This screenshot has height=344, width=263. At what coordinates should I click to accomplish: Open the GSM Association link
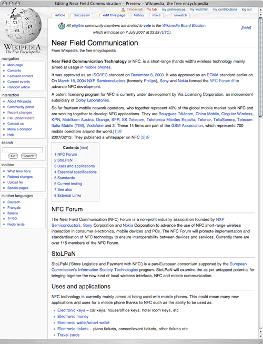[x=187, y=126]
